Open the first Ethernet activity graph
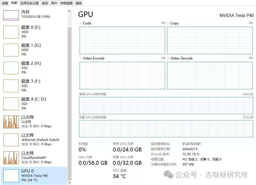The height and width of the screenshot is (185, 256). pyautogui.click(x=11, y=122)
